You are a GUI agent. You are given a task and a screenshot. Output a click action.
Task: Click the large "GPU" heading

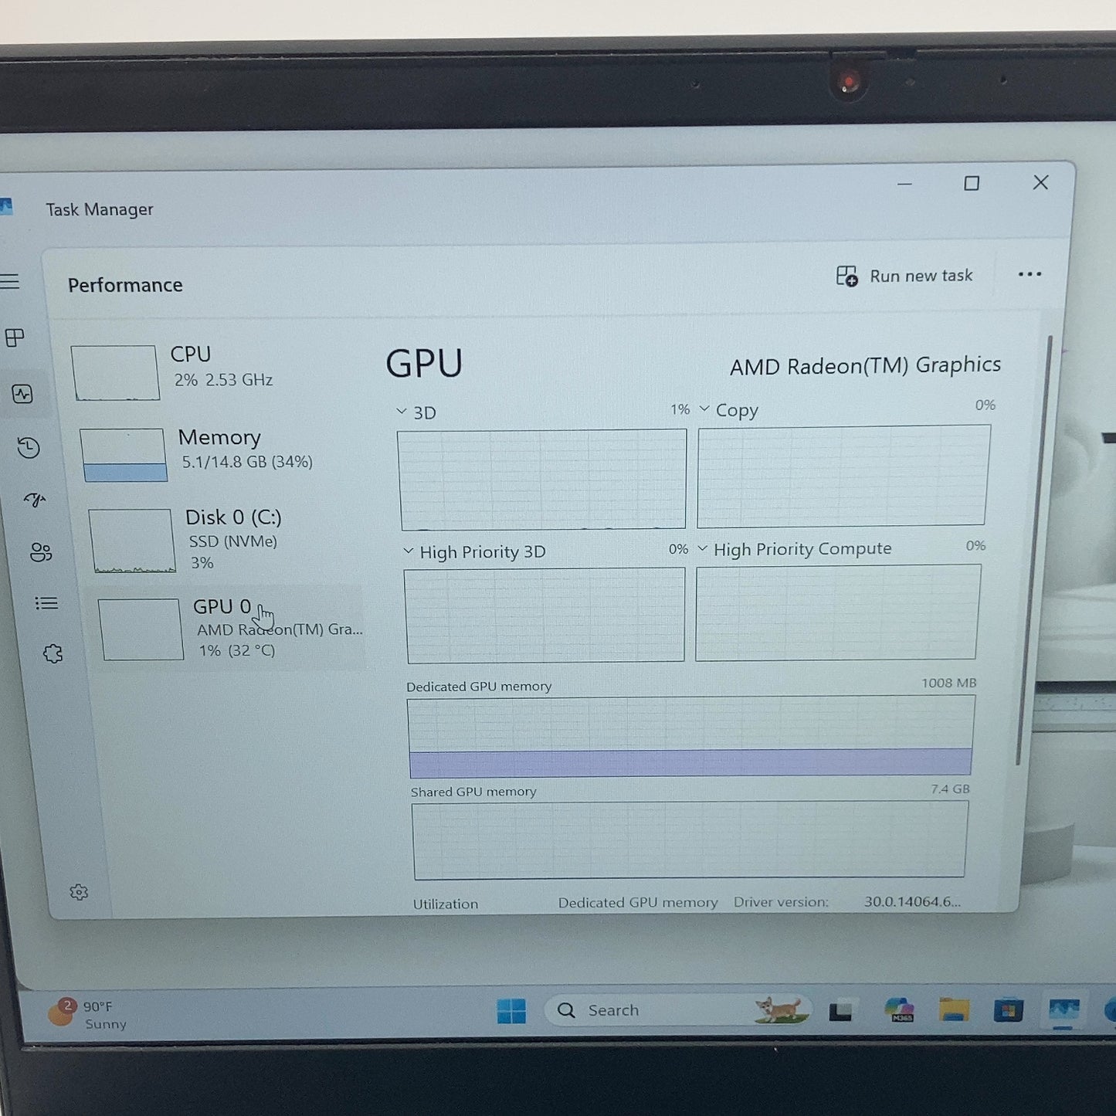coord(424,363)
